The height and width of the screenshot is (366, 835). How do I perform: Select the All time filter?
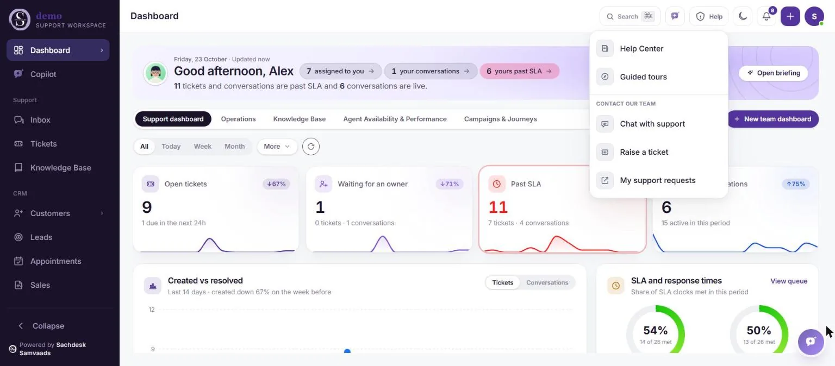[x=144, y=146]
